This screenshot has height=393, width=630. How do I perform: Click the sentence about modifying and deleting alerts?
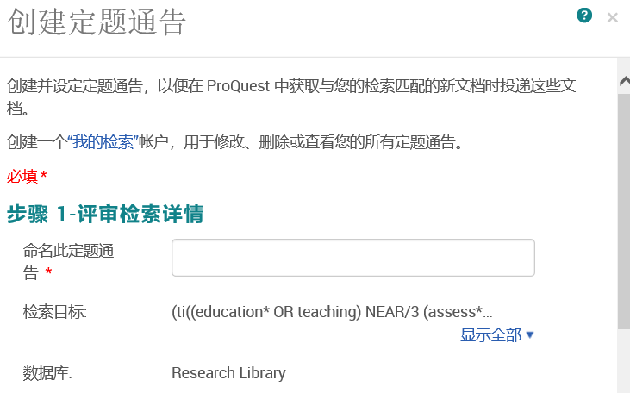tap(235, 142)
